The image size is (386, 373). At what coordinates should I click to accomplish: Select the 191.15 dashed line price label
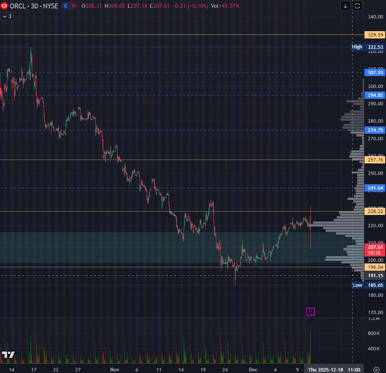tap(375, 276)
